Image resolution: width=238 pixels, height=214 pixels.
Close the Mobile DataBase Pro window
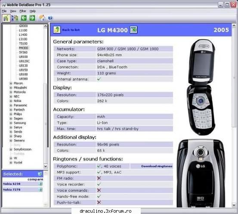click(x=233, y=5)
